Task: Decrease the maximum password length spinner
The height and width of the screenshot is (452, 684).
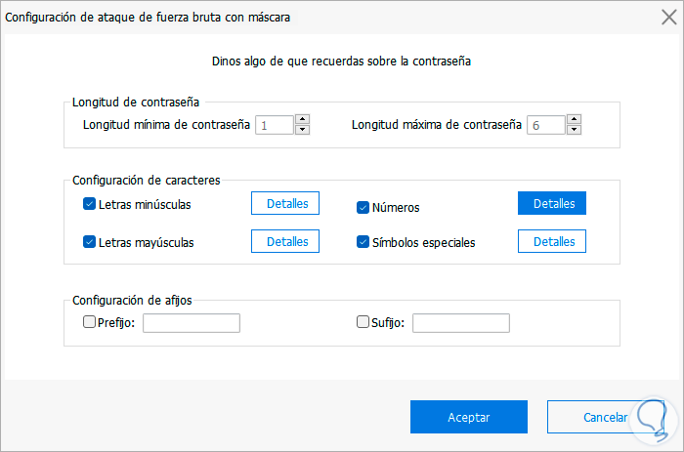Action: point(574,130)
